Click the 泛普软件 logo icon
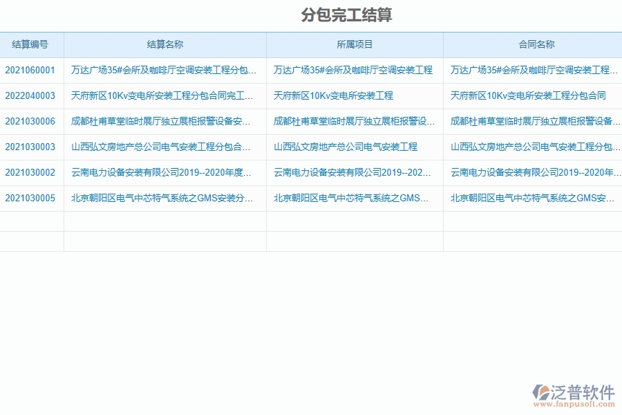This screenshot has height=415, width=622. tap(540, 392)
